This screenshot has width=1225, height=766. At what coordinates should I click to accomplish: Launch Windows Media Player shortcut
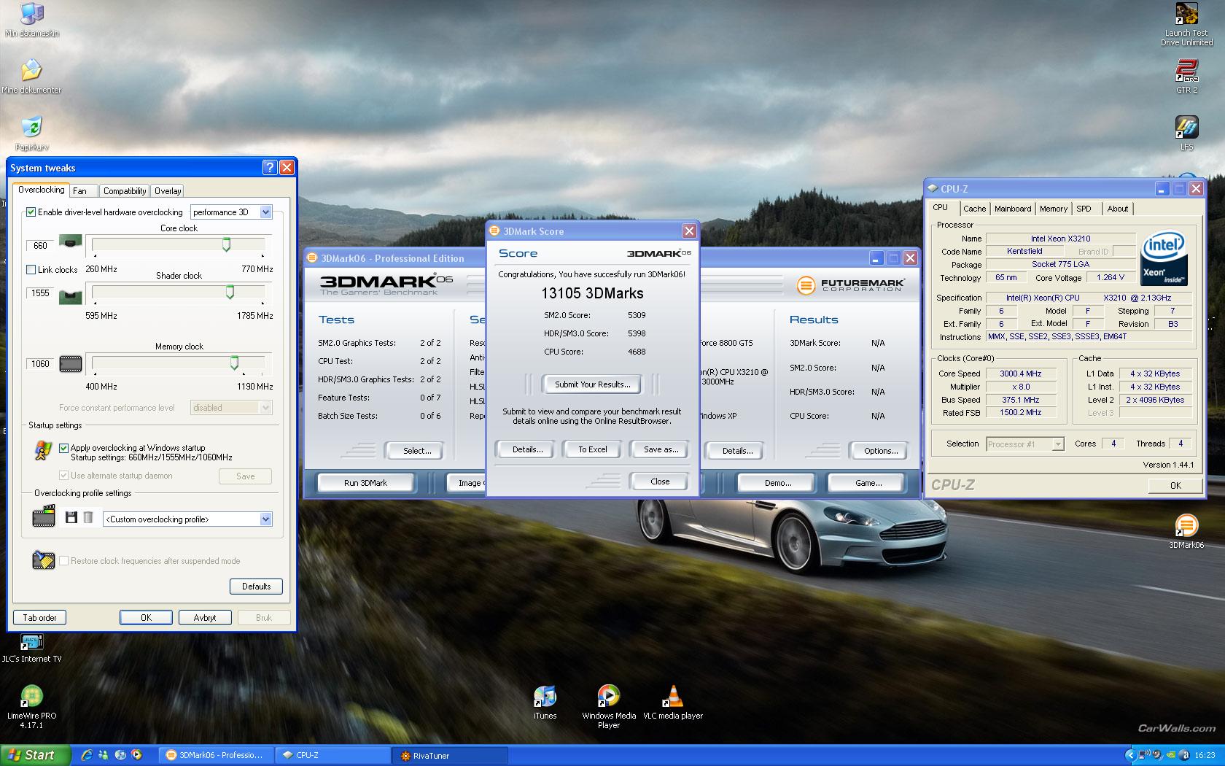coord(609,707)
